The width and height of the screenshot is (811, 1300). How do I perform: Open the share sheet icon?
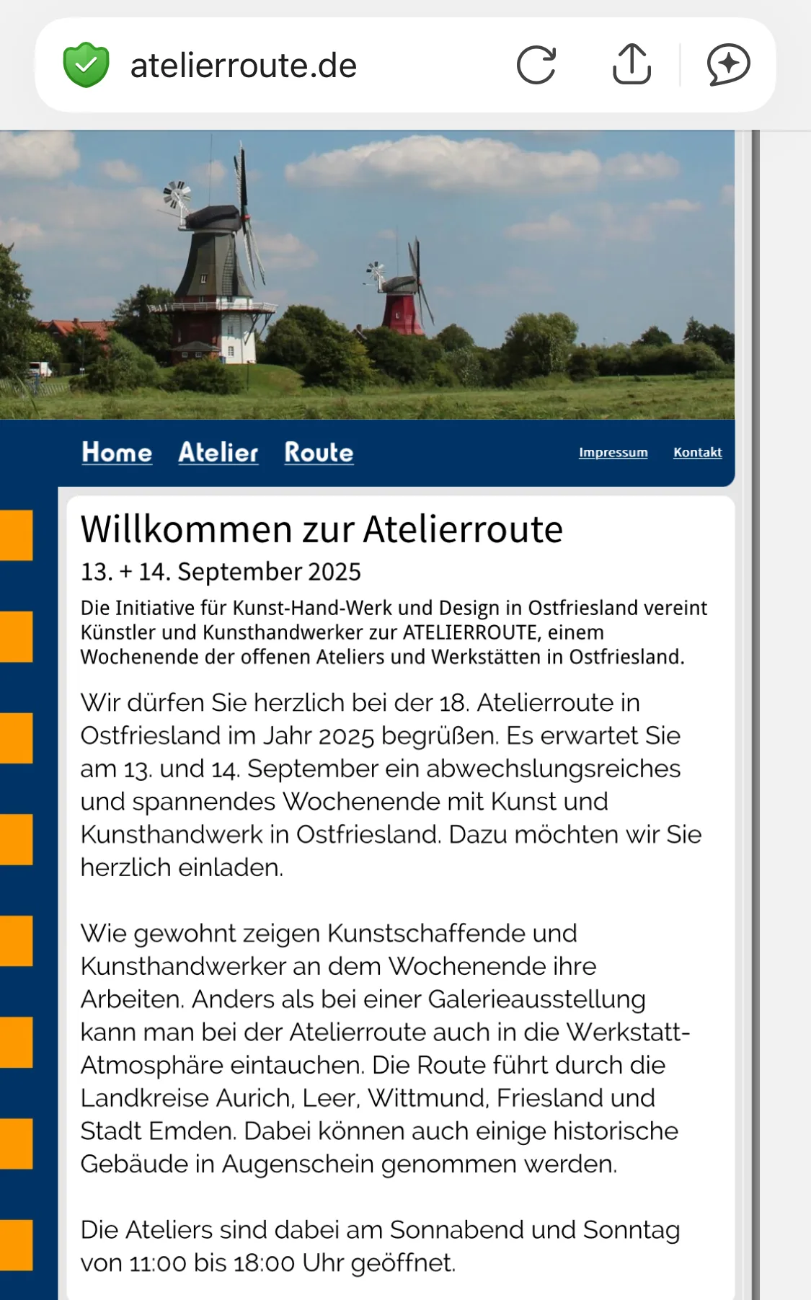(632, 64)
